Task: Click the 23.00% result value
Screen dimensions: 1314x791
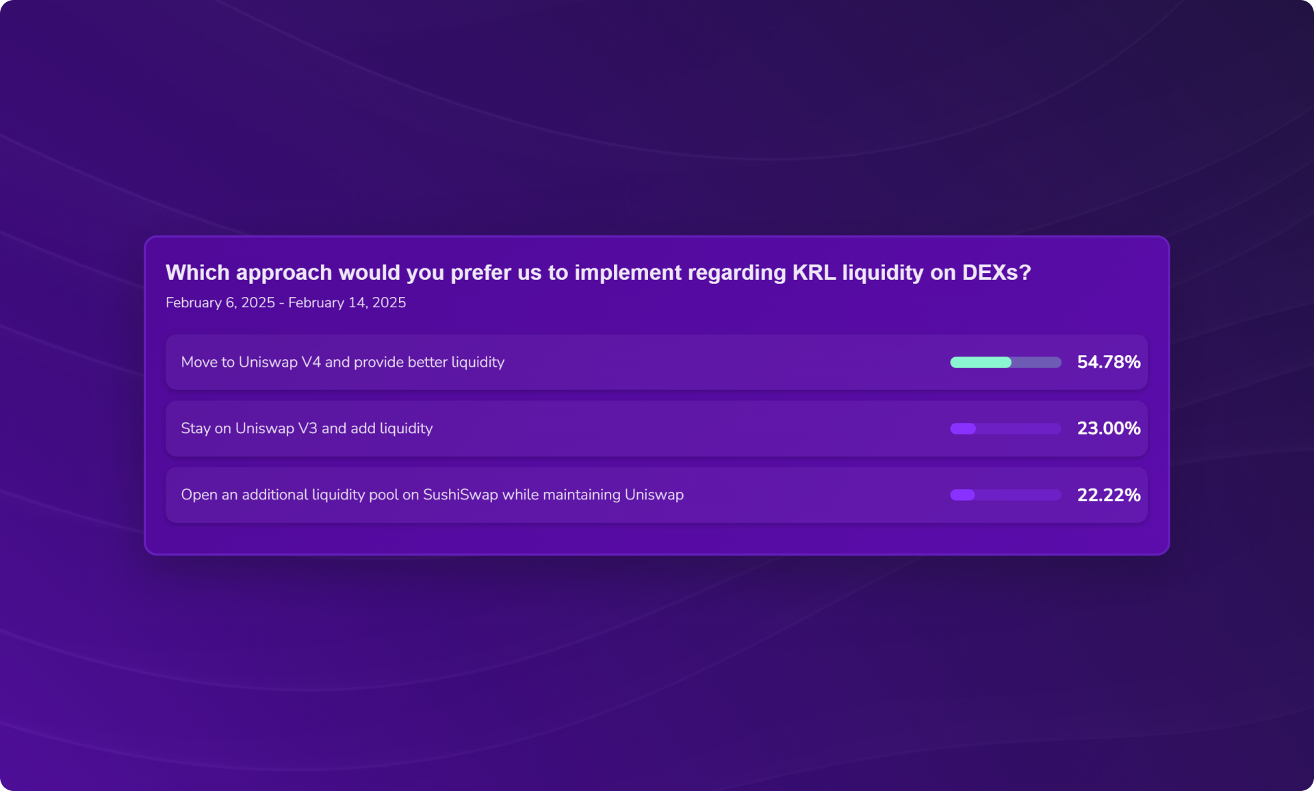Action: click(x=1108, y=428)
